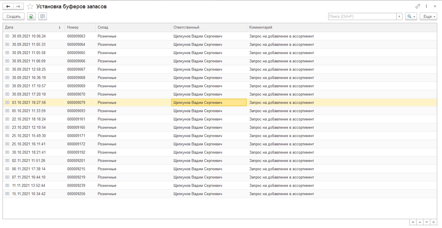
Task: Click into the Поиск (Ctrl+F) field
Action: pos(362,16)
